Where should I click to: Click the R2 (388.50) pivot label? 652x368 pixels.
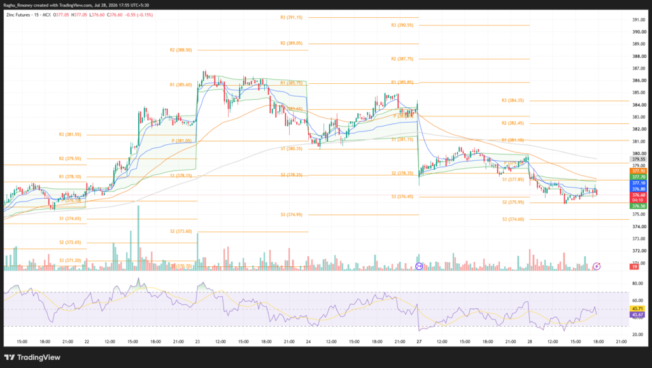[181, 50]
